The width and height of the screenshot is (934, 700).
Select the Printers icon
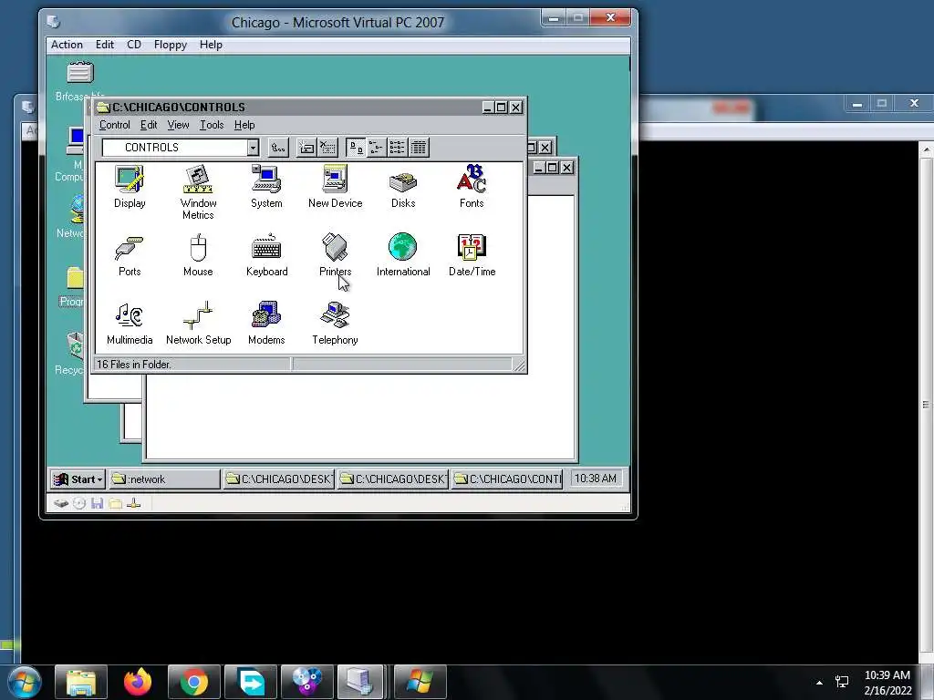click(335, 255)
